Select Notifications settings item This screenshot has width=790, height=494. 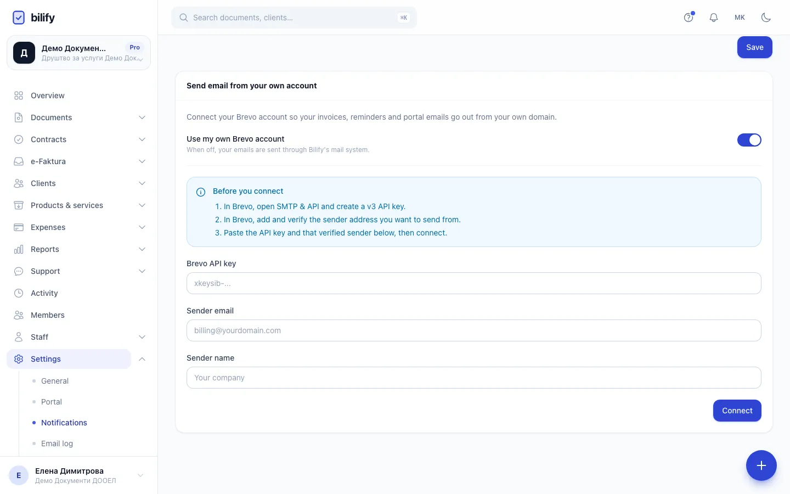[64, 423]
